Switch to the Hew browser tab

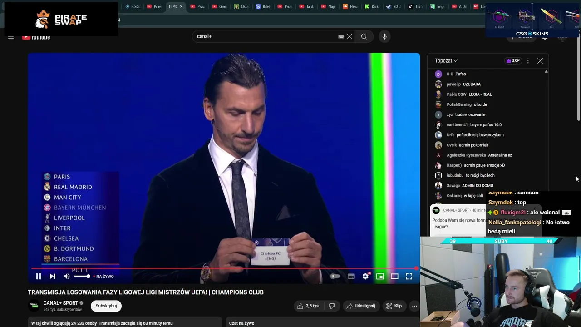(x=350, y=6)
